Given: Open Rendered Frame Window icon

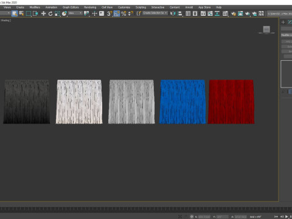Looking at the screenshot, I should 240,13.
